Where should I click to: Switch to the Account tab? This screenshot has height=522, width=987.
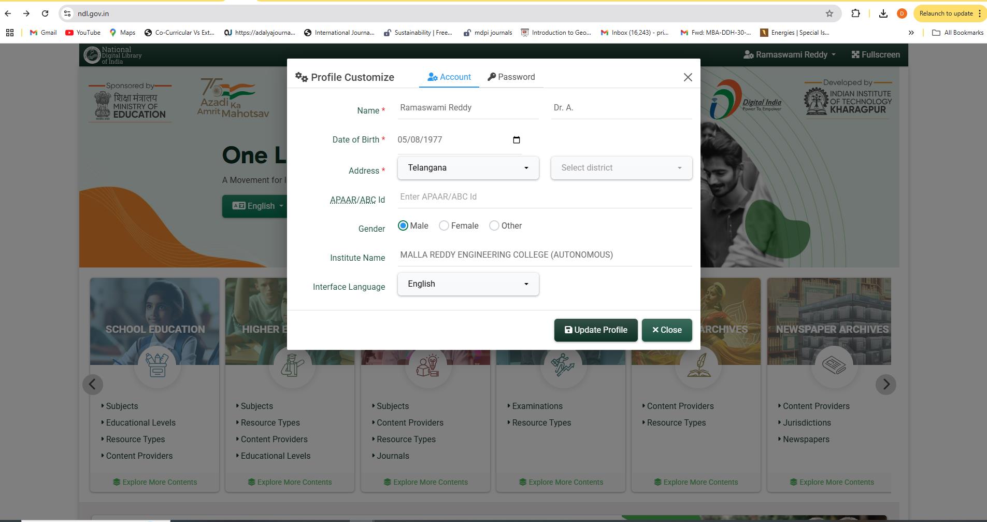pos(449,77)
